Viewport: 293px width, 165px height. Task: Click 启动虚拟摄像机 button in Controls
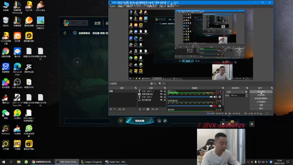(x=261, y=98)
